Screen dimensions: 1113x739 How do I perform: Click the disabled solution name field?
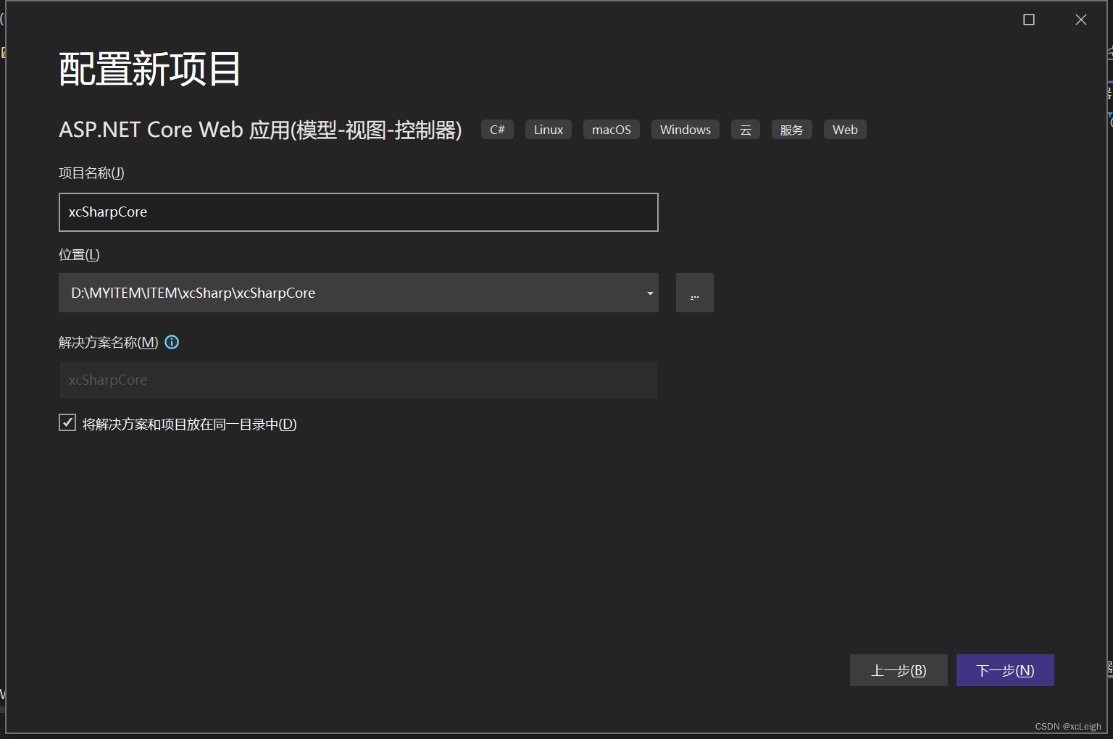(x=358, y=380)
